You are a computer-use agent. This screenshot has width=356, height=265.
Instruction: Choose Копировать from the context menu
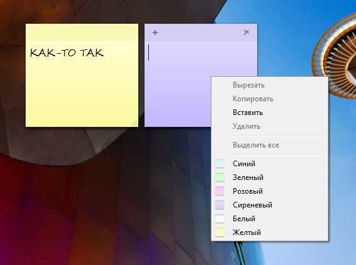[270, 99]
